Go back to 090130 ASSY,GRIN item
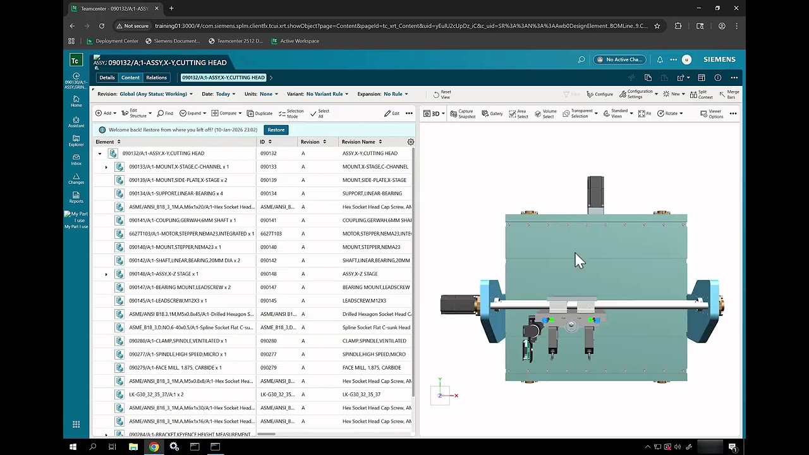 (x=76, y=80)
